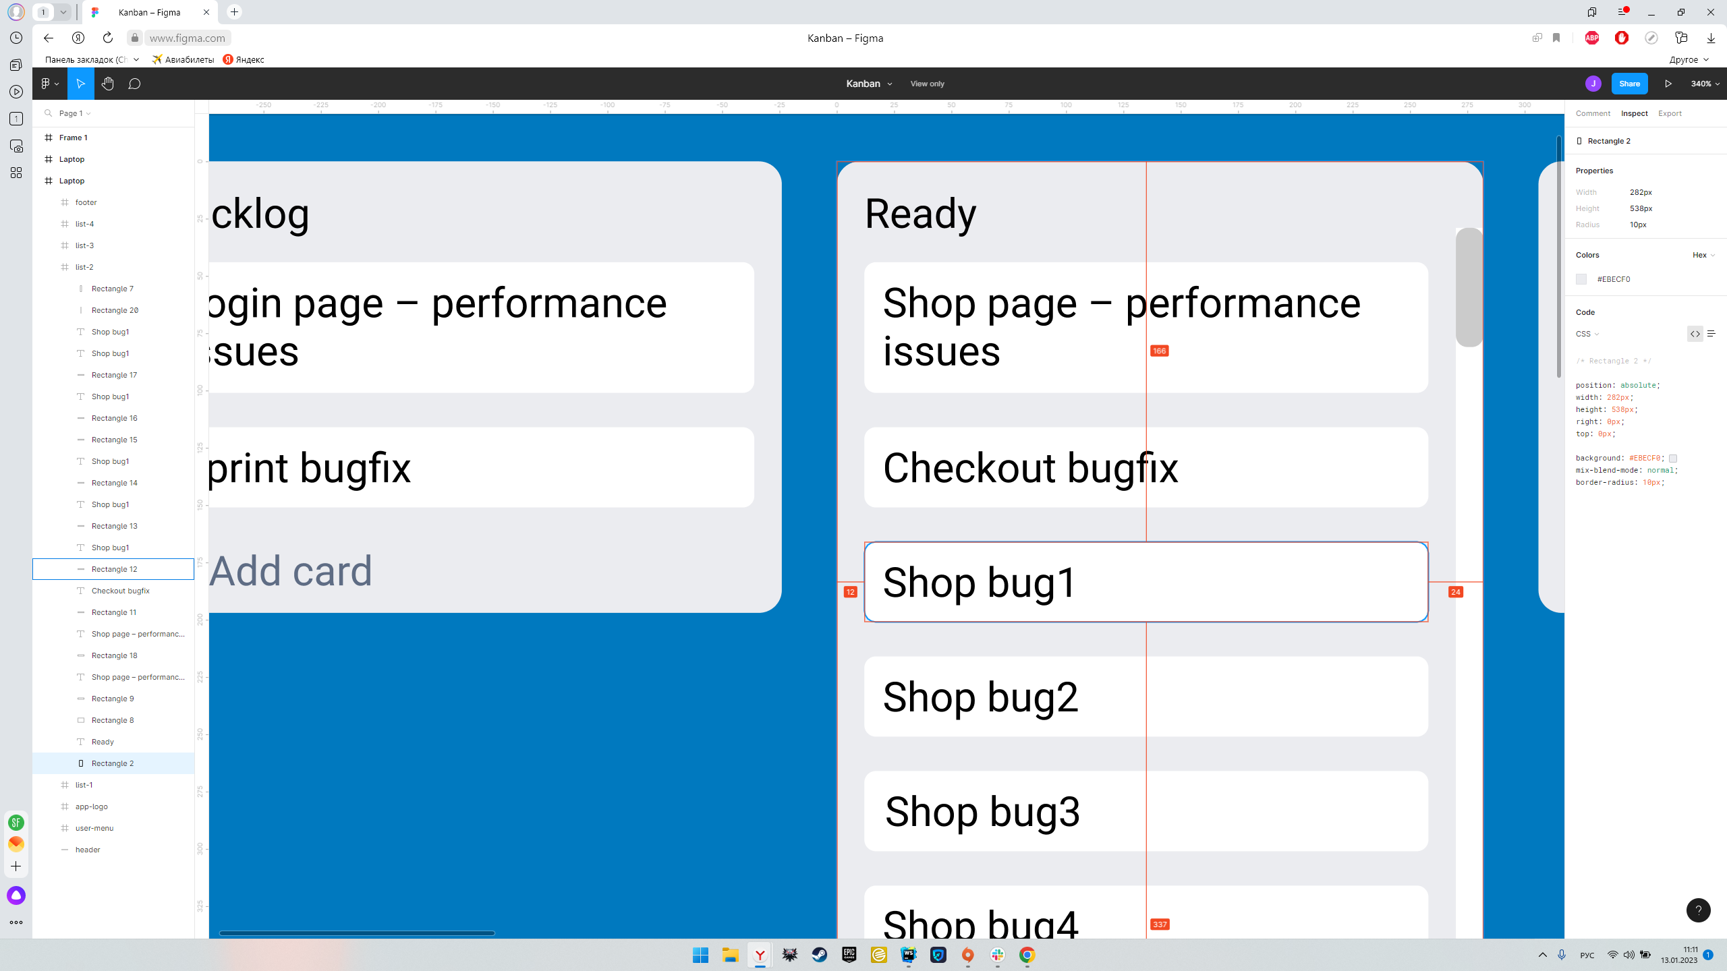1727x971 pixels.
Task: Open the Figma main menu
Action: (50, 84)
